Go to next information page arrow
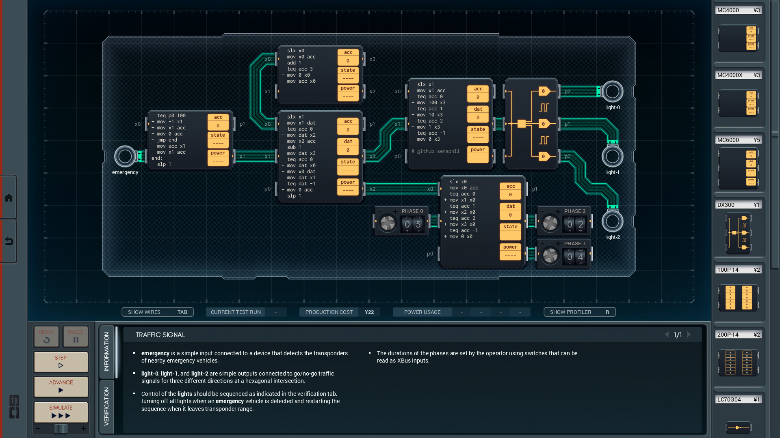The image size is (780, 438). 689,335
